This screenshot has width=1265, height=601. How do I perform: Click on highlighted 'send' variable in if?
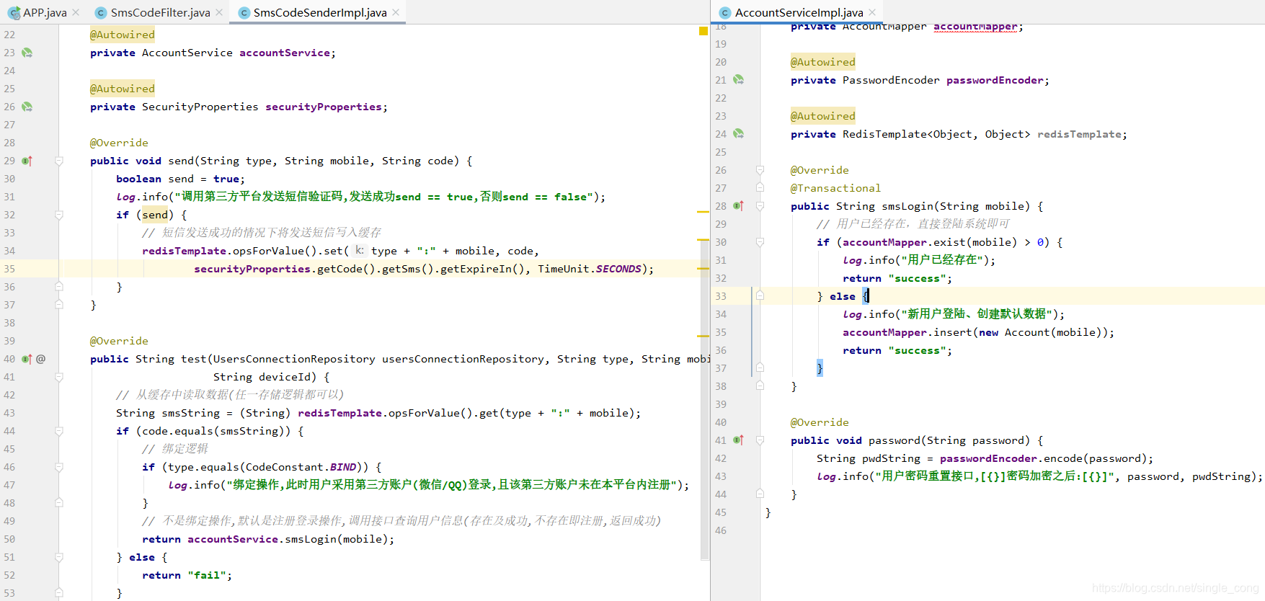pos(155,215)
